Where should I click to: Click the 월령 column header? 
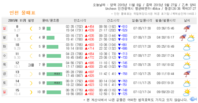tap(31, 20)
